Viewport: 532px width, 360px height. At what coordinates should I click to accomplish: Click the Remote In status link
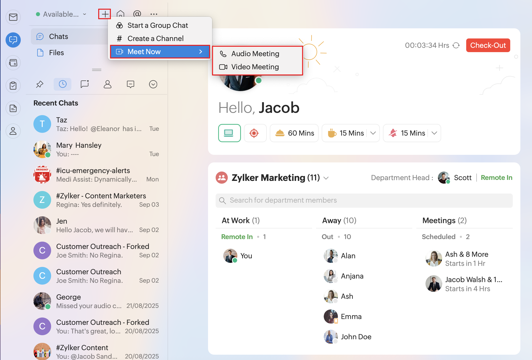pyautogui.click(x=496, y=178)
